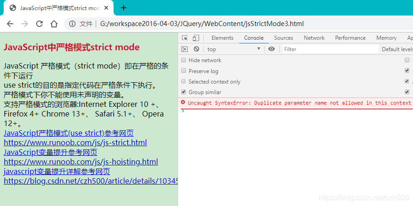Screen dimensions: 413x206
Task: Clear the console output
Action: click(x=196, y=49)
